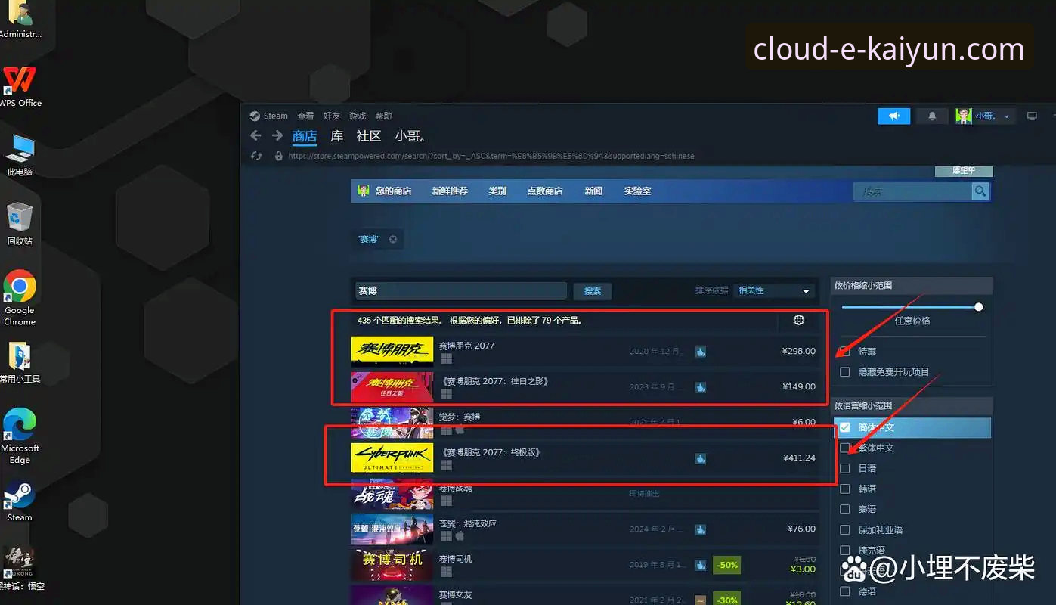Tick the 特惠 specials checkbox
This screenshot has height=605, width=1056.
pos(844,352)
